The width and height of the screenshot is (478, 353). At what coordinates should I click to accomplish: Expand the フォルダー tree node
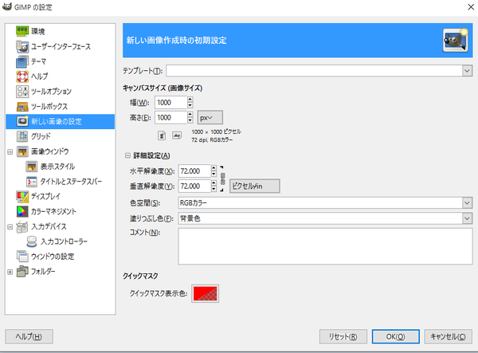(10, 272)
